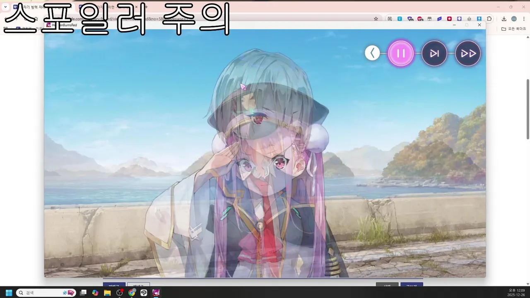Click the red ad-blocker extension icon

click(x=420, y=19)
